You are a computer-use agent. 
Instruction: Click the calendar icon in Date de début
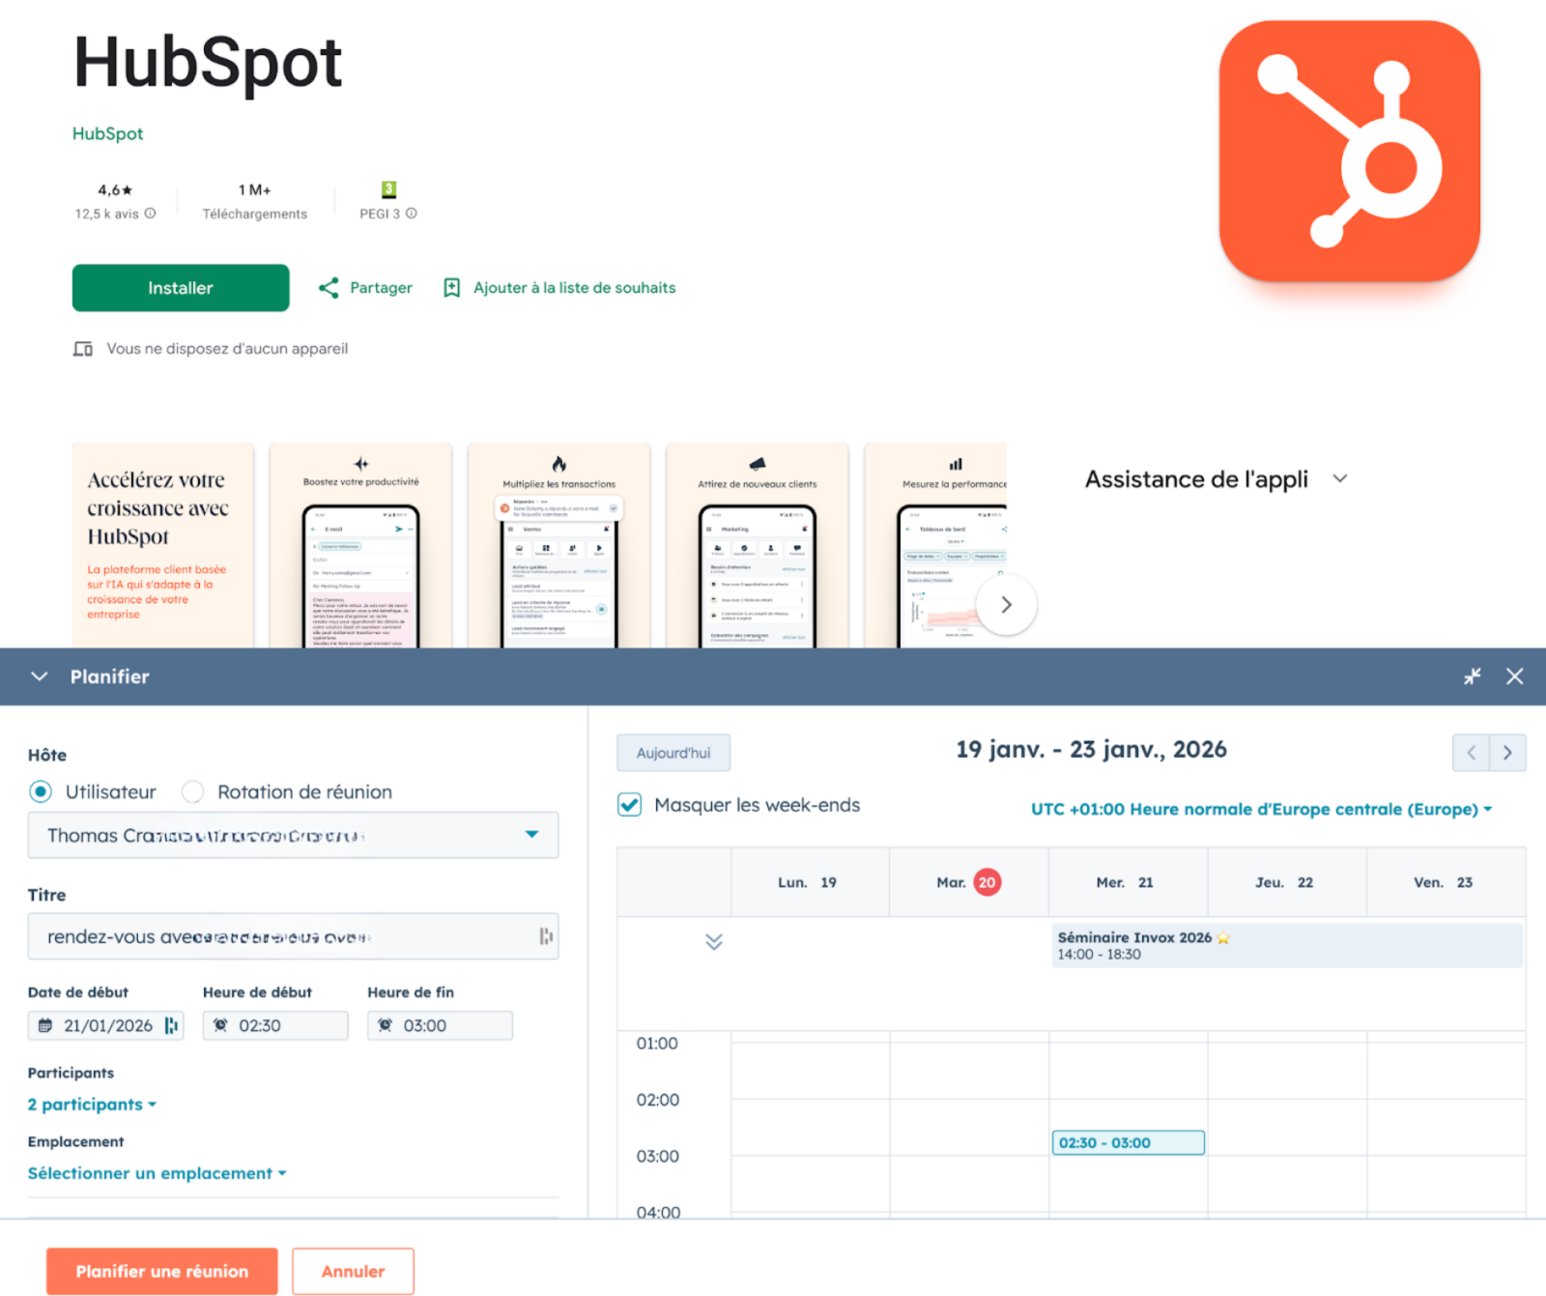pos(45,1025)
